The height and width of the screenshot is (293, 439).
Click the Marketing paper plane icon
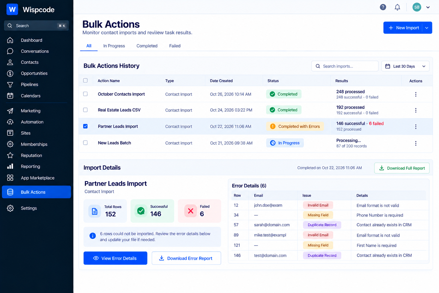pyautogui.click(x=10, y=111)
